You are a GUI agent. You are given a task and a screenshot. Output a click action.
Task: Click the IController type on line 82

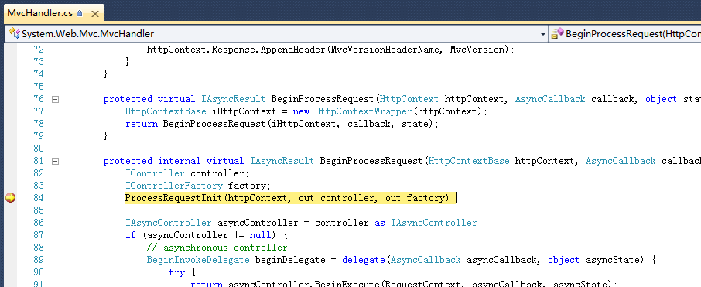point(155,173)
